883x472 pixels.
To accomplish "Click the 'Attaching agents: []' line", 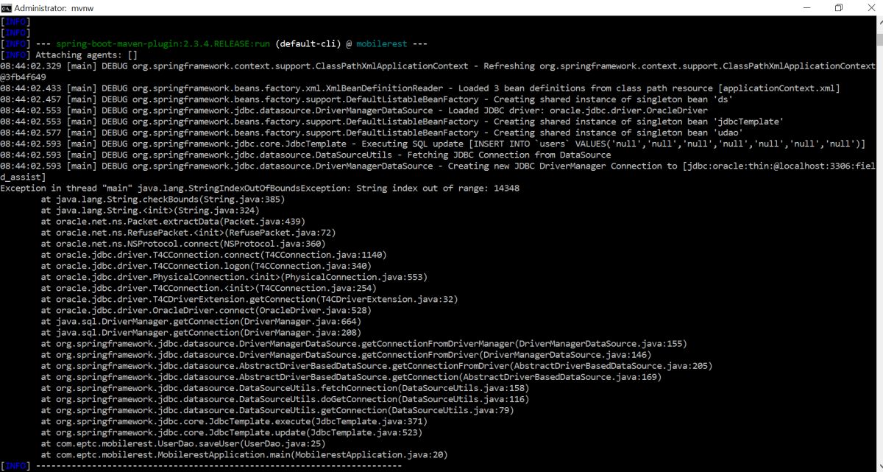I will pyautogui.click(x=86, y=55).
